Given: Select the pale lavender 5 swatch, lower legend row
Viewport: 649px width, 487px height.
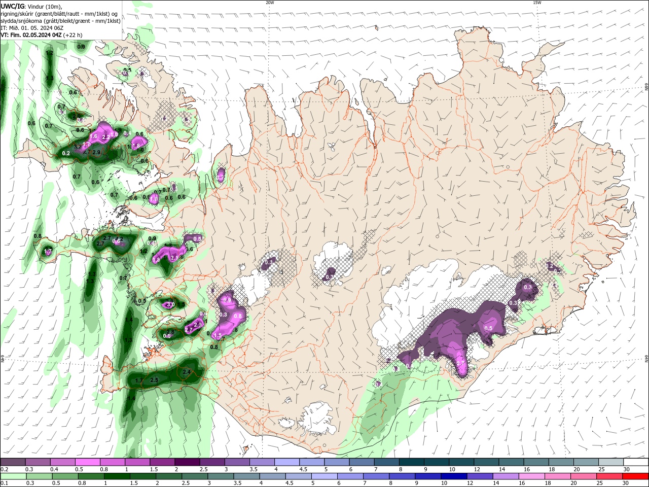Looking at the screenshot, I should click(323, 476).
